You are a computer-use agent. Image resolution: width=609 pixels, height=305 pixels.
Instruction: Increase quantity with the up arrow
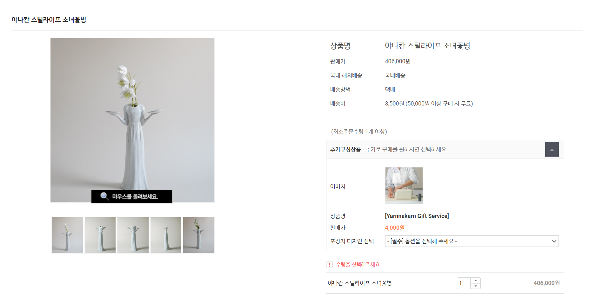[476, 281]
